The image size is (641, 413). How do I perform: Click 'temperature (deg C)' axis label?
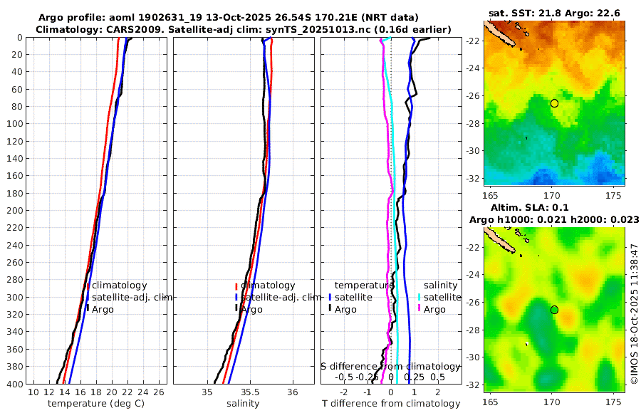[x=96, y=404]
